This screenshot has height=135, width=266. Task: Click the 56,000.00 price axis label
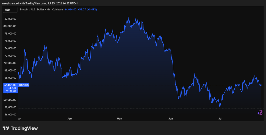point(10,115)
